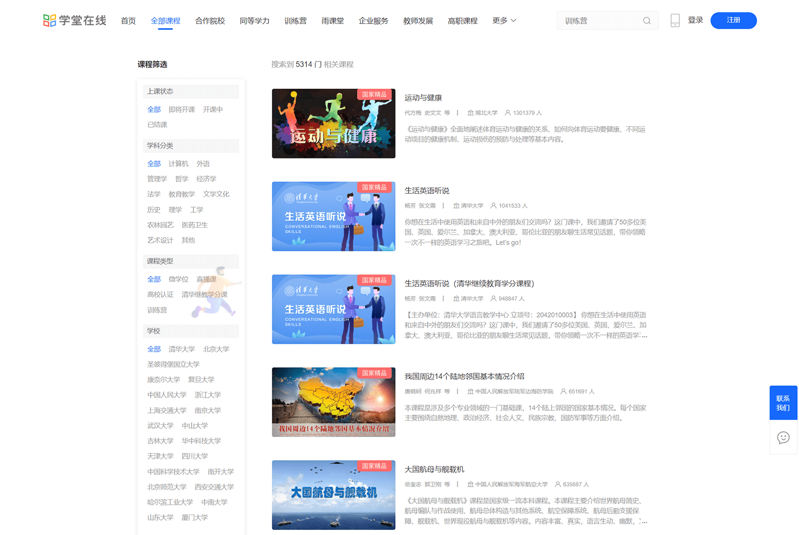The width and height of the screenshot is (799, 535).
Task: Filter subject by 外语
Action: pos(203,163)
